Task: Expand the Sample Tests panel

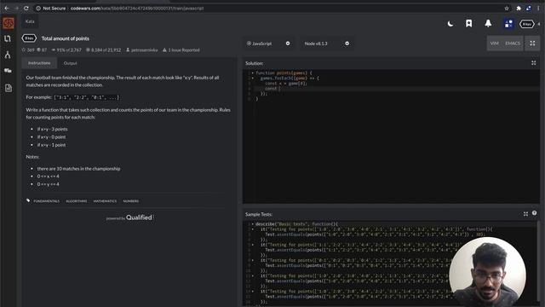Action: 525,214
